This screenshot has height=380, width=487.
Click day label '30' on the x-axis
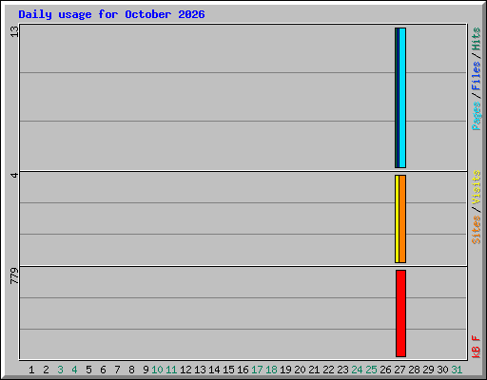coord(442,370)
